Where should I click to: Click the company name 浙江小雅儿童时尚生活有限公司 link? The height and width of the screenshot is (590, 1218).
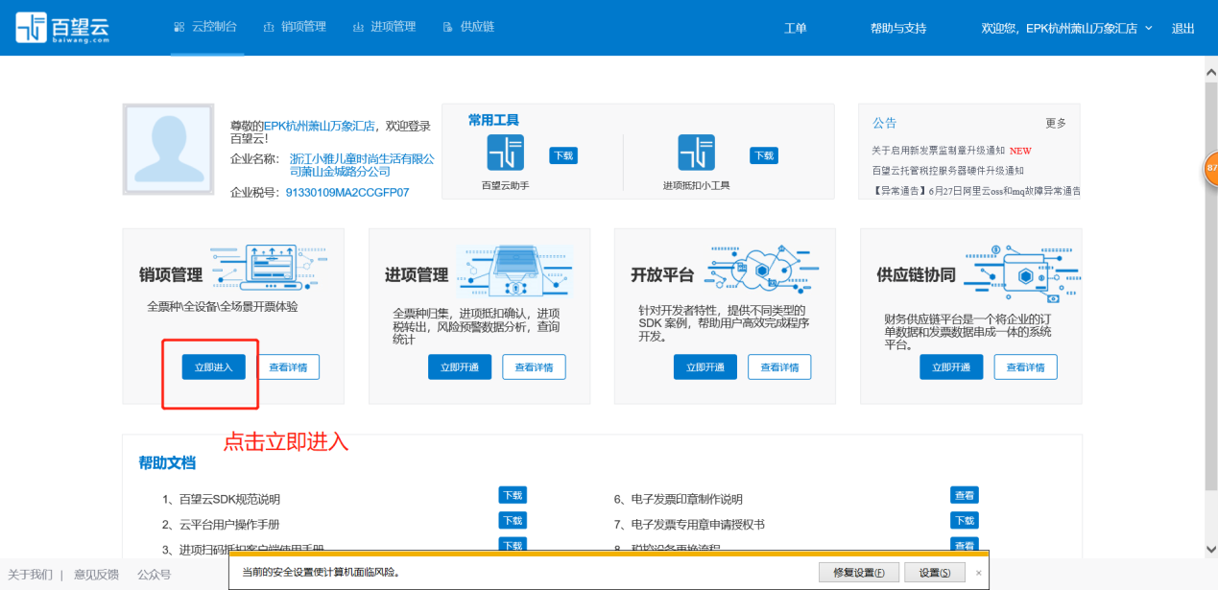[362, 165]
